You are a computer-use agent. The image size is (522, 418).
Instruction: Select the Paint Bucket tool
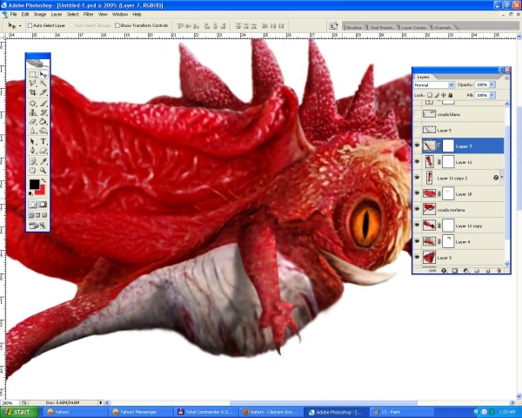coord(43,122)
